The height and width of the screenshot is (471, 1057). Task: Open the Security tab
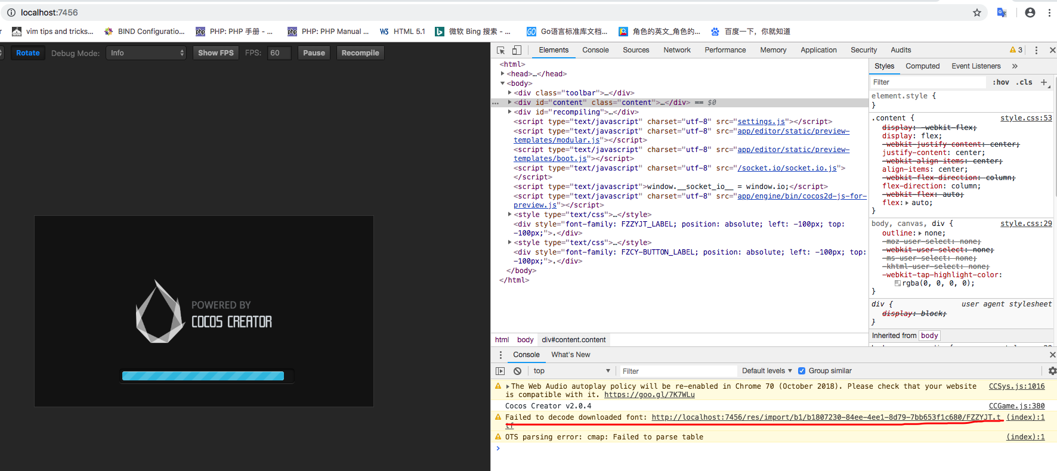pyautogui.click(x=864, y=50)
